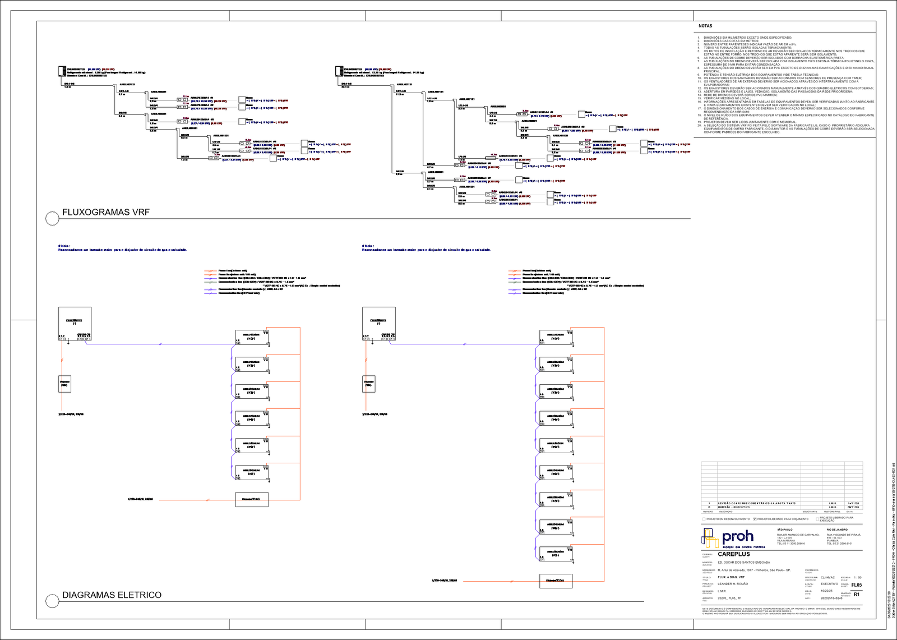Click the address R. Artur de Azevedo, 1877
The image size is (897, 640).
point(754,570)
